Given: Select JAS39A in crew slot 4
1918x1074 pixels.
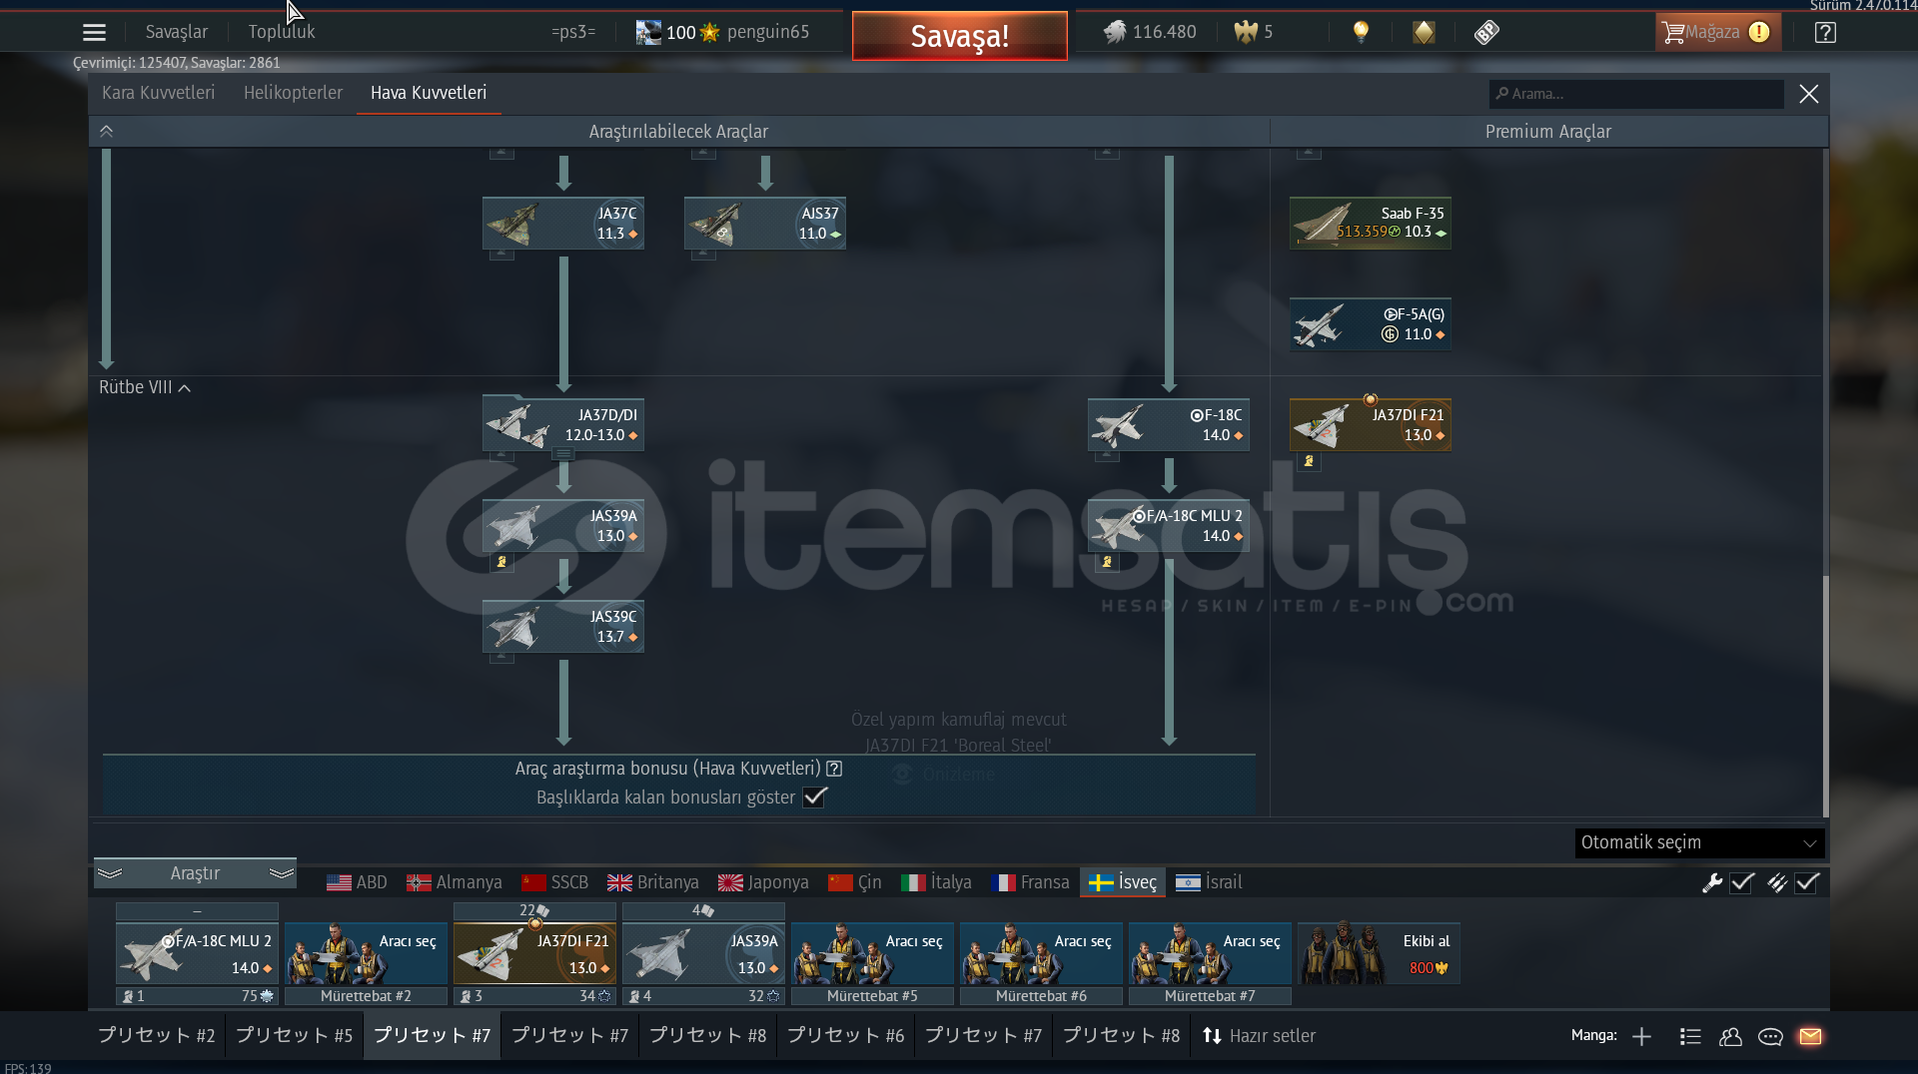Looking at the screenshot, I should pyautogui.click(x=703, y=953).
